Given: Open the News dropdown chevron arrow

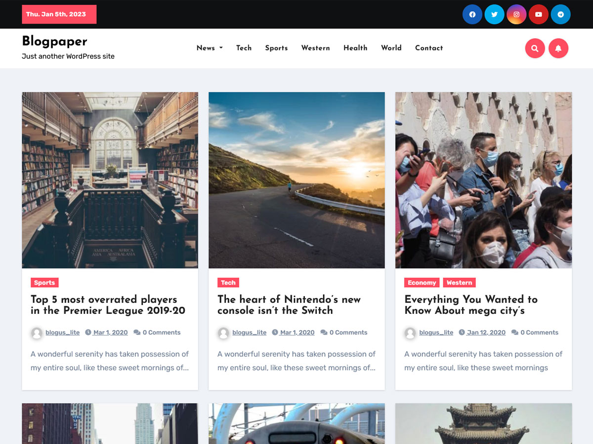Looking at the screenshot, I should coord(220,48).
